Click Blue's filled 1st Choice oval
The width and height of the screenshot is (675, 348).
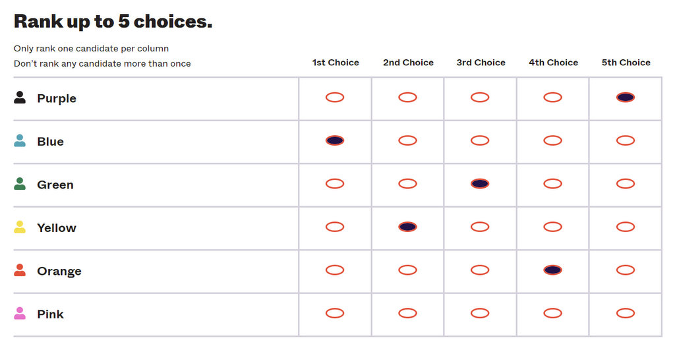[x=335, y=140]
